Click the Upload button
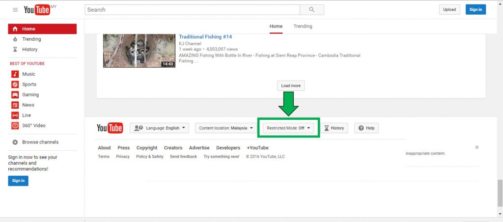This screenshot has height=222, width=503. [x=449, y=9]
